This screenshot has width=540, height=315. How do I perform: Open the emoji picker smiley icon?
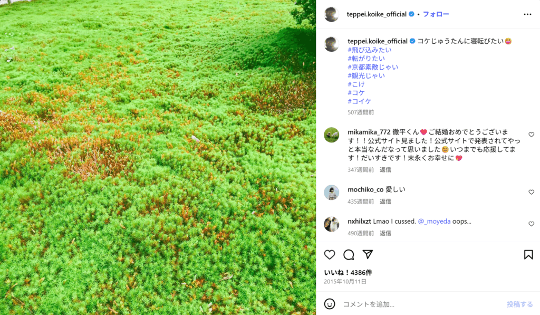tap(330, 304)
